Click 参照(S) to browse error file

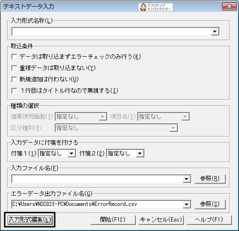[210, 204]
